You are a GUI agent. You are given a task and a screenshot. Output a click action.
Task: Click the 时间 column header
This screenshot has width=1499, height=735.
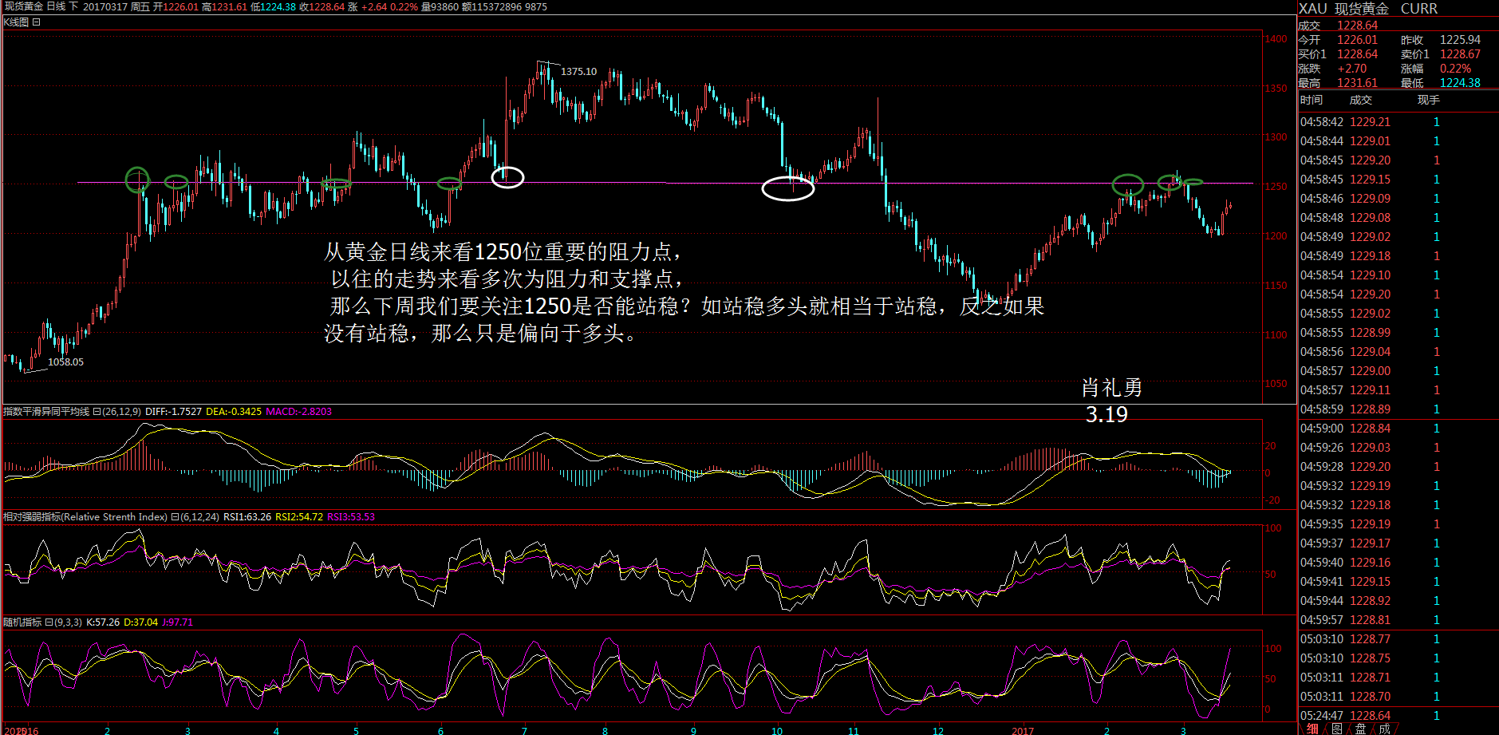coord(1311,100)
